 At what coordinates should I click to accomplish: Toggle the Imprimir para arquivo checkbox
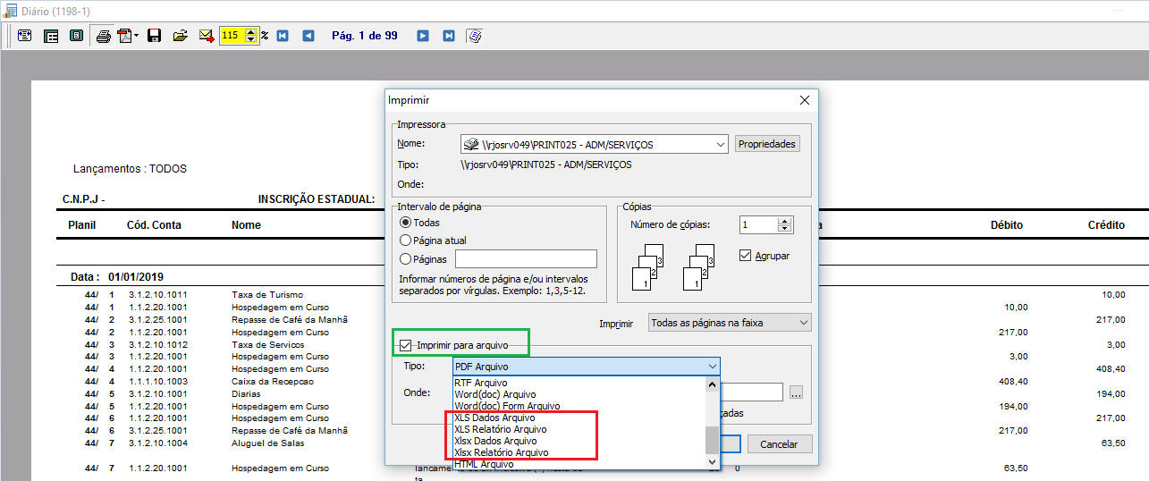coord(407,345)
